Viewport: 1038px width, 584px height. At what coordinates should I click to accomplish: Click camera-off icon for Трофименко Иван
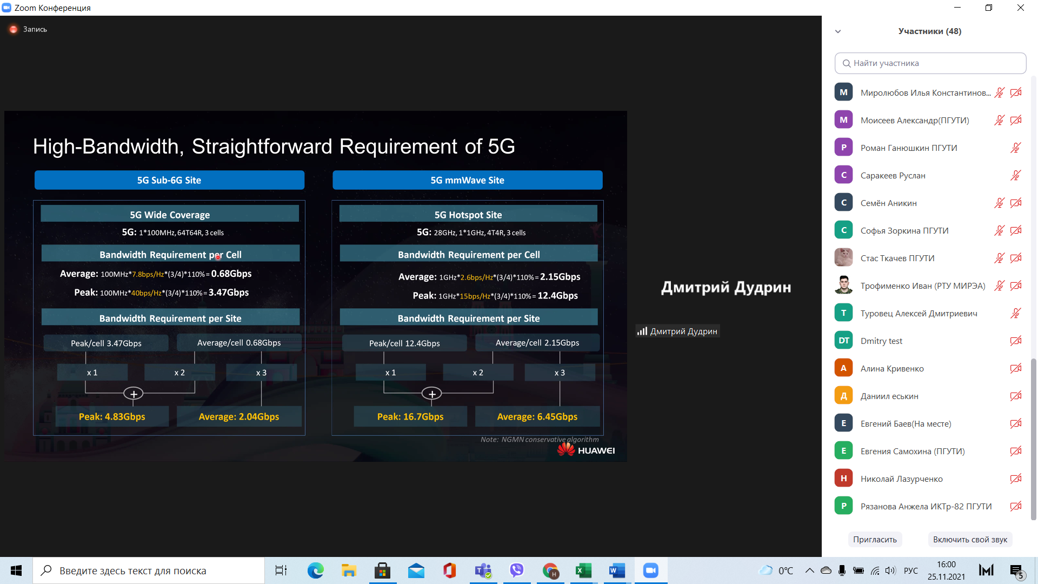1016,286
